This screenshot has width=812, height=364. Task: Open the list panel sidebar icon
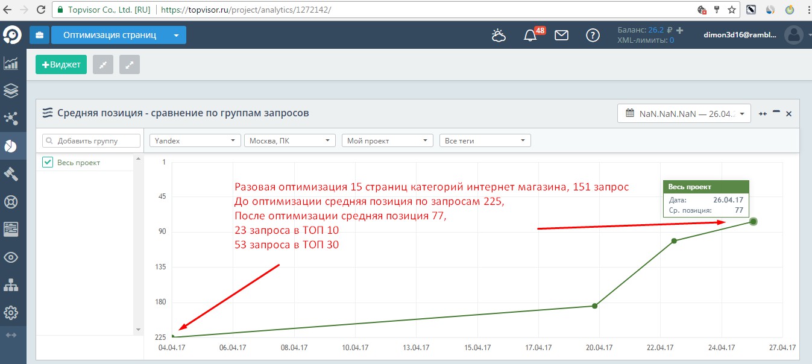coord(11,229)
